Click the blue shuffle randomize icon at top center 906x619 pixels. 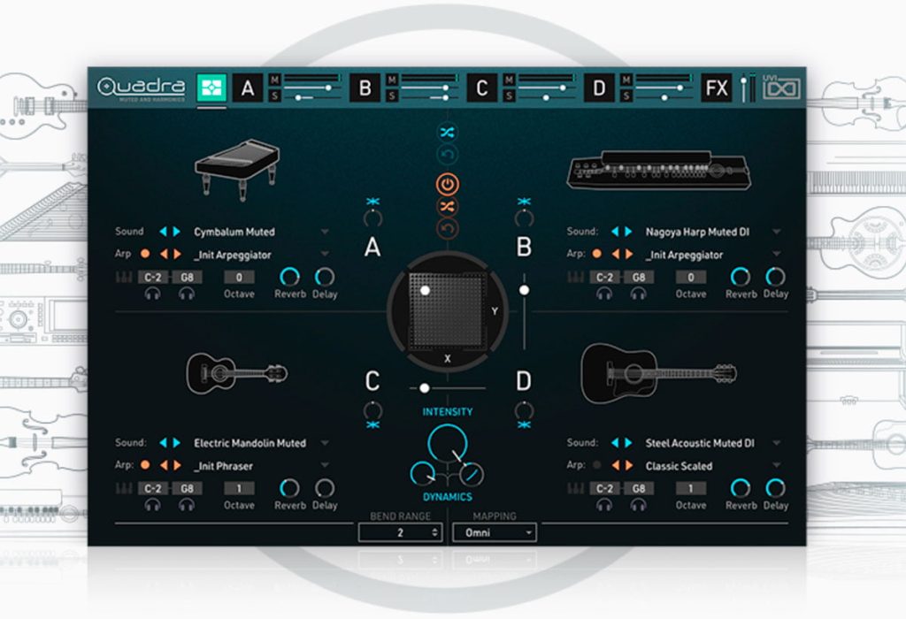click(x=447, y=133)
